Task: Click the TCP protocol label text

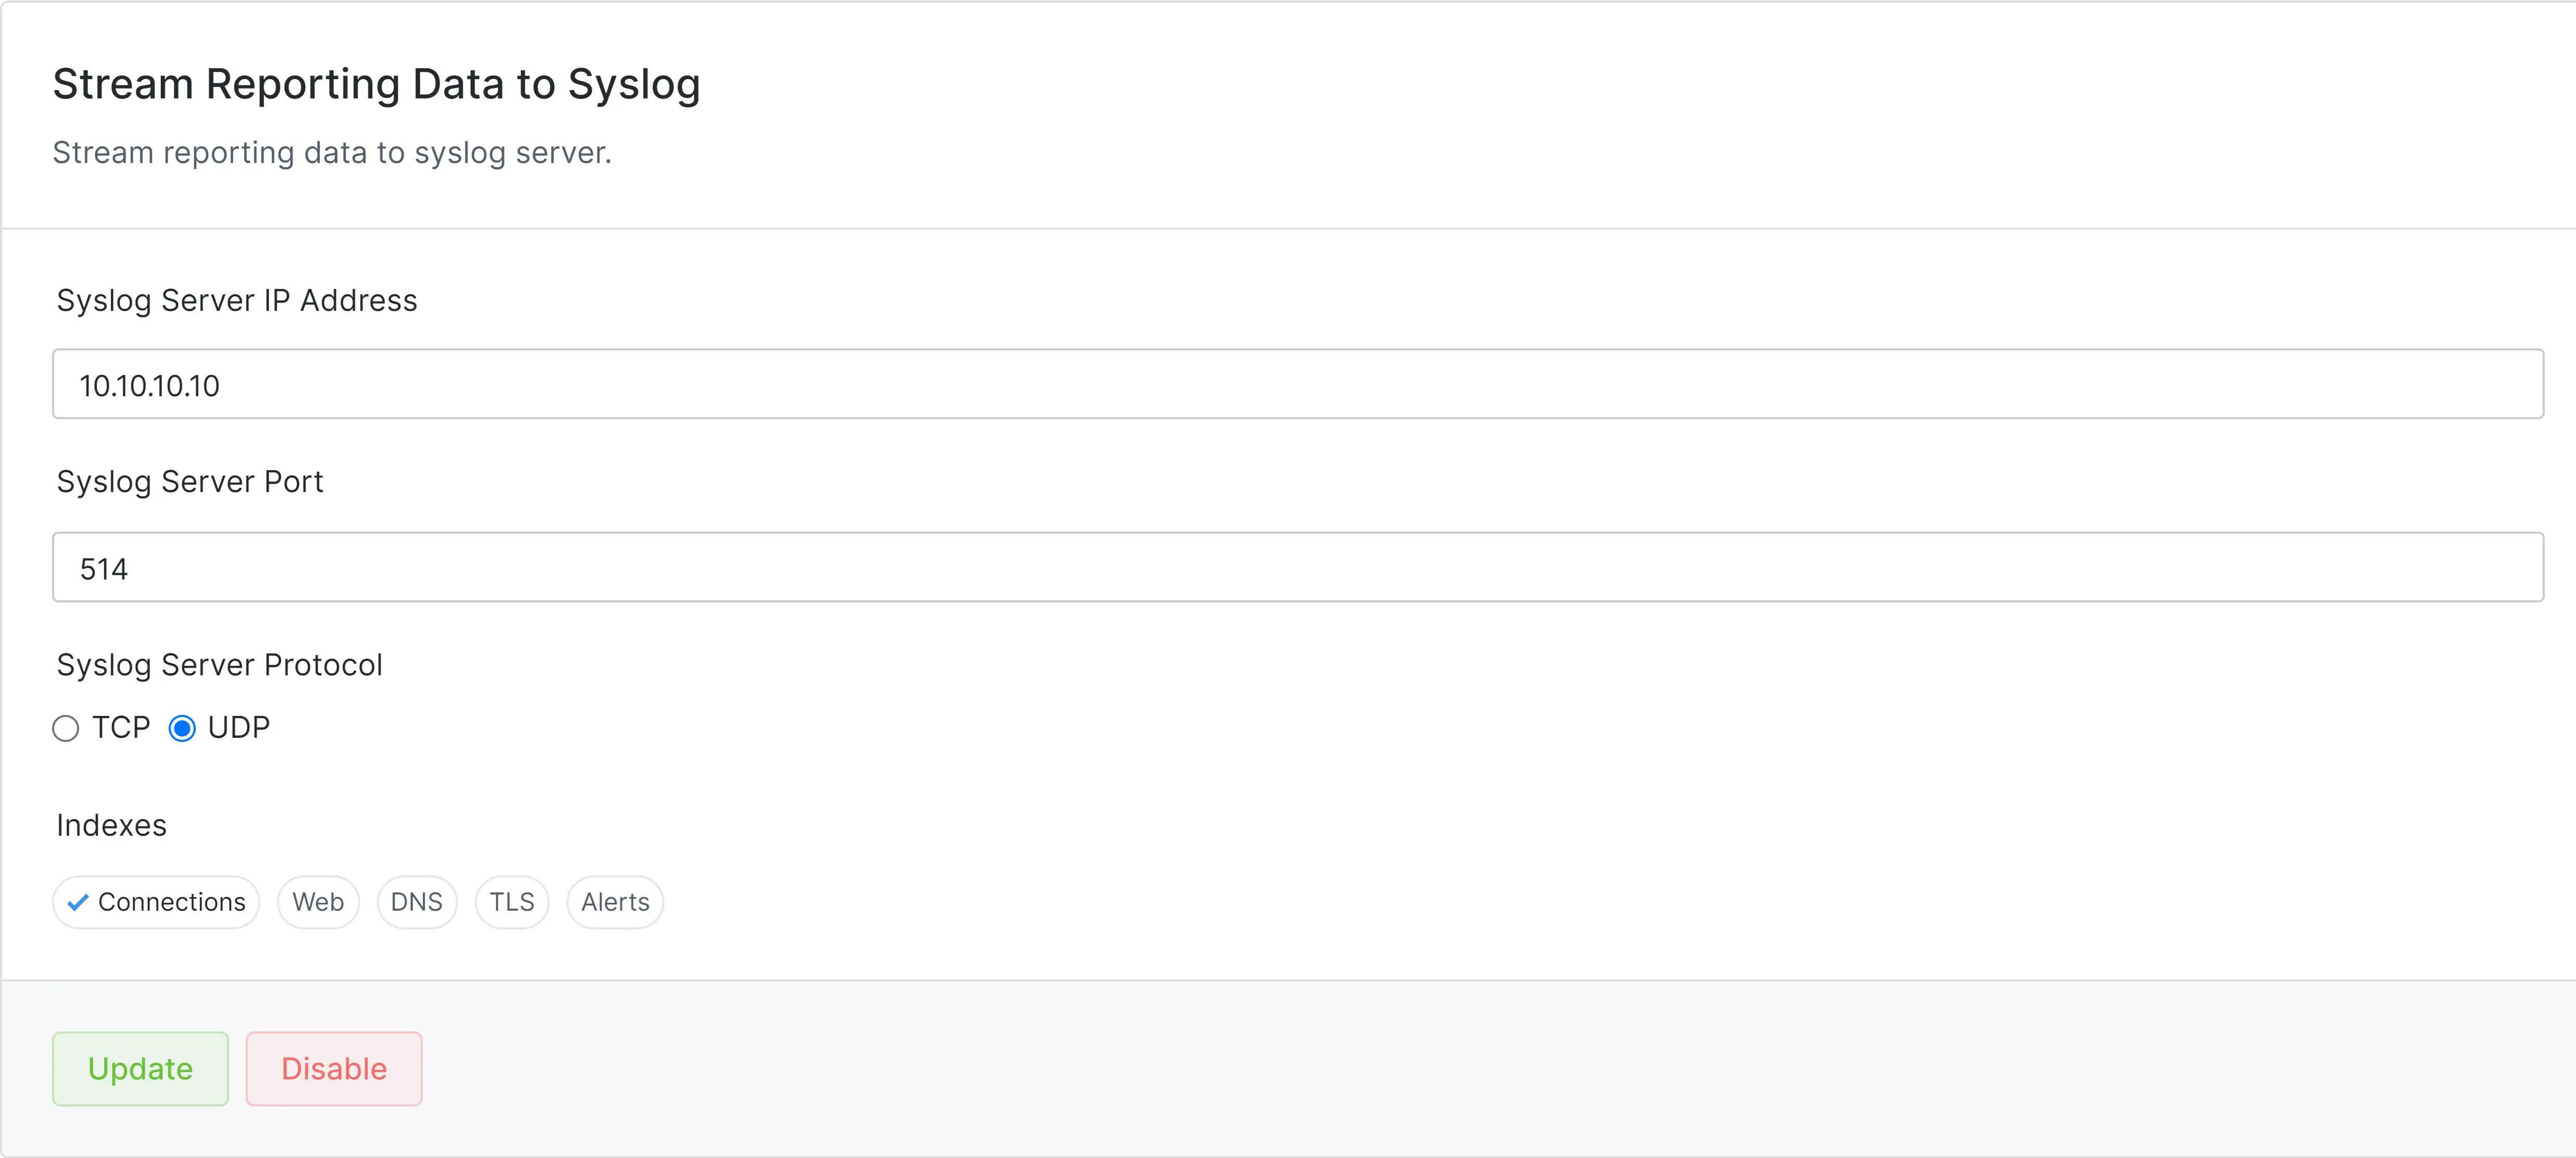Action: 121,727
